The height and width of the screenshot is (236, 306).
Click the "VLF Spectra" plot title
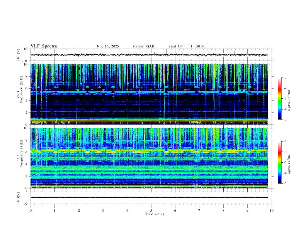[x=44, y=46]
